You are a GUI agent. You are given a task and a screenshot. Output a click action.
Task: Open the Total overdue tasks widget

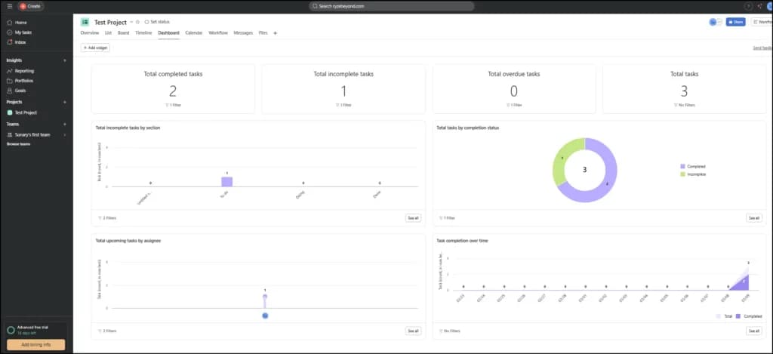[514, 89]
